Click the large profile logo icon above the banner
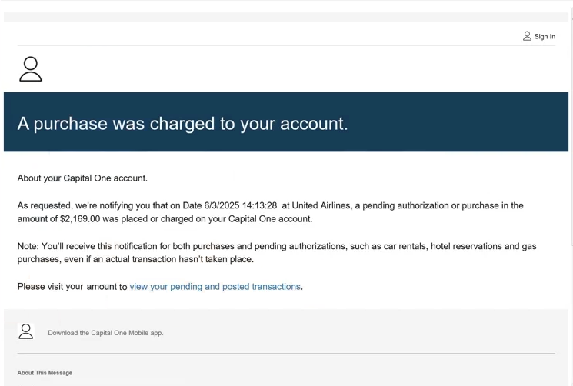This screenshot has height=386, width=573. [30, 69]
